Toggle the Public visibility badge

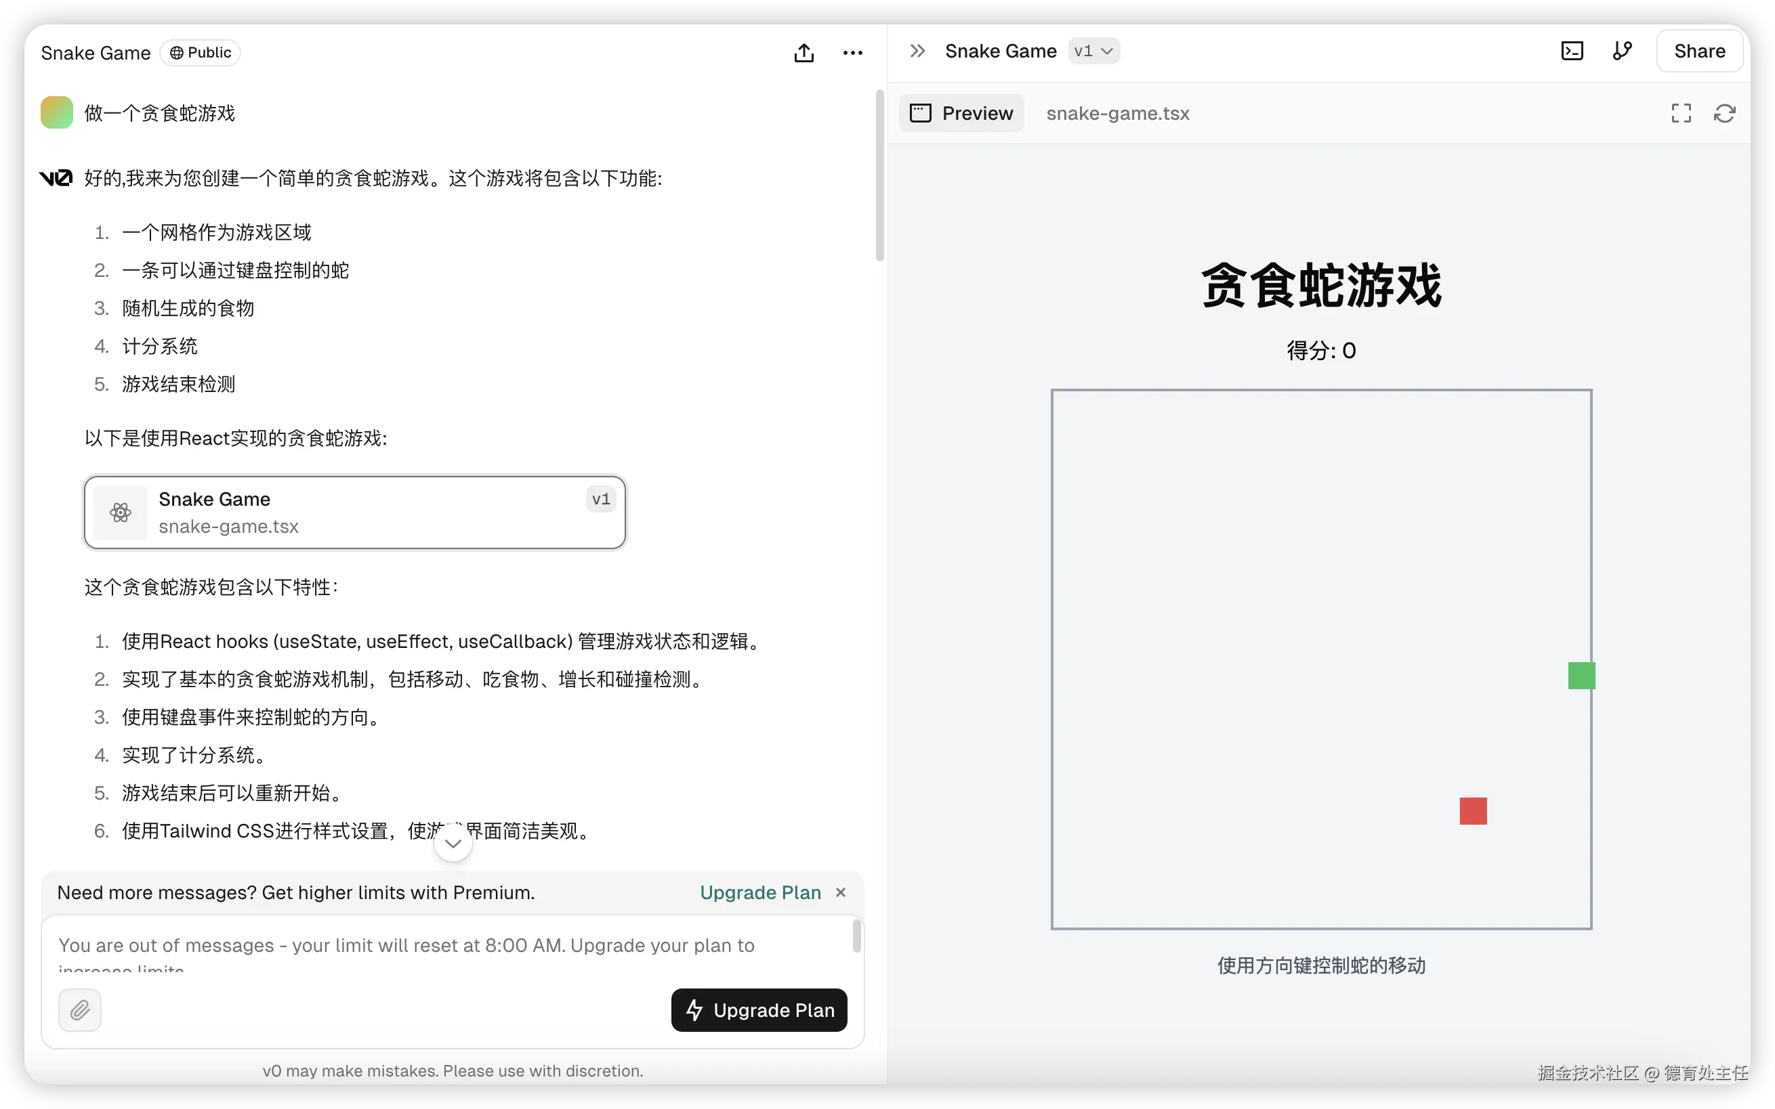[201, 53]
